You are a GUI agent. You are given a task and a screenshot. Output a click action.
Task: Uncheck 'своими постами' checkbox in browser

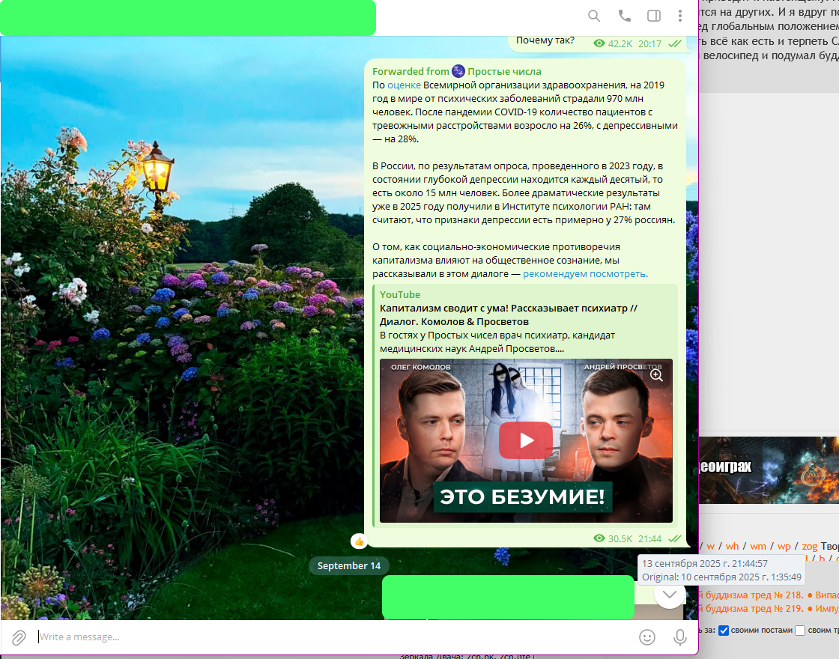click(x=724, y=631)
